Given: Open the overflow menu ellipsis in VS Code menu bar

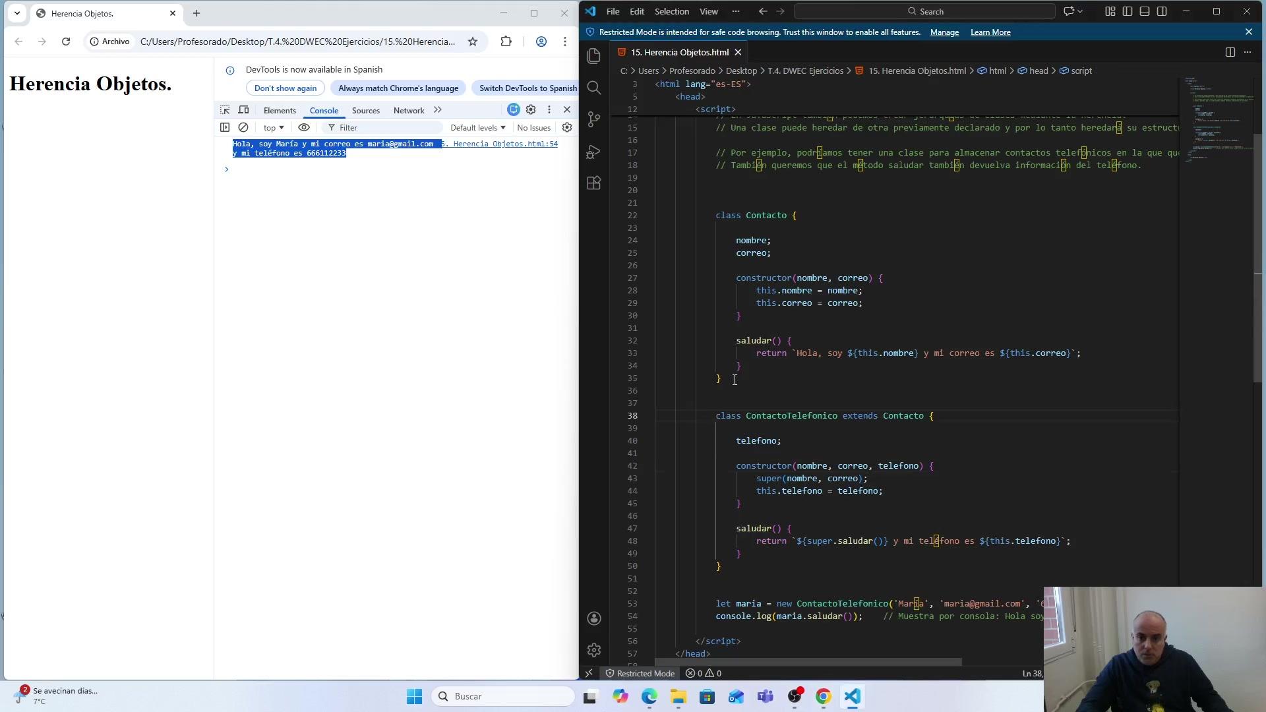Looking at the screenshot, I should pyautogui.click(x=736, y=11).
